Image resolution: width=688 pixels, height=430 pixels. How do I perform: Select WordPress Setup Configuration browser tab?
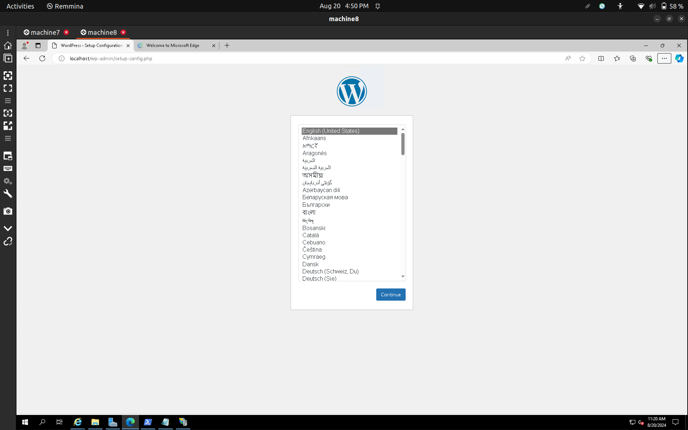click(91, 46)
